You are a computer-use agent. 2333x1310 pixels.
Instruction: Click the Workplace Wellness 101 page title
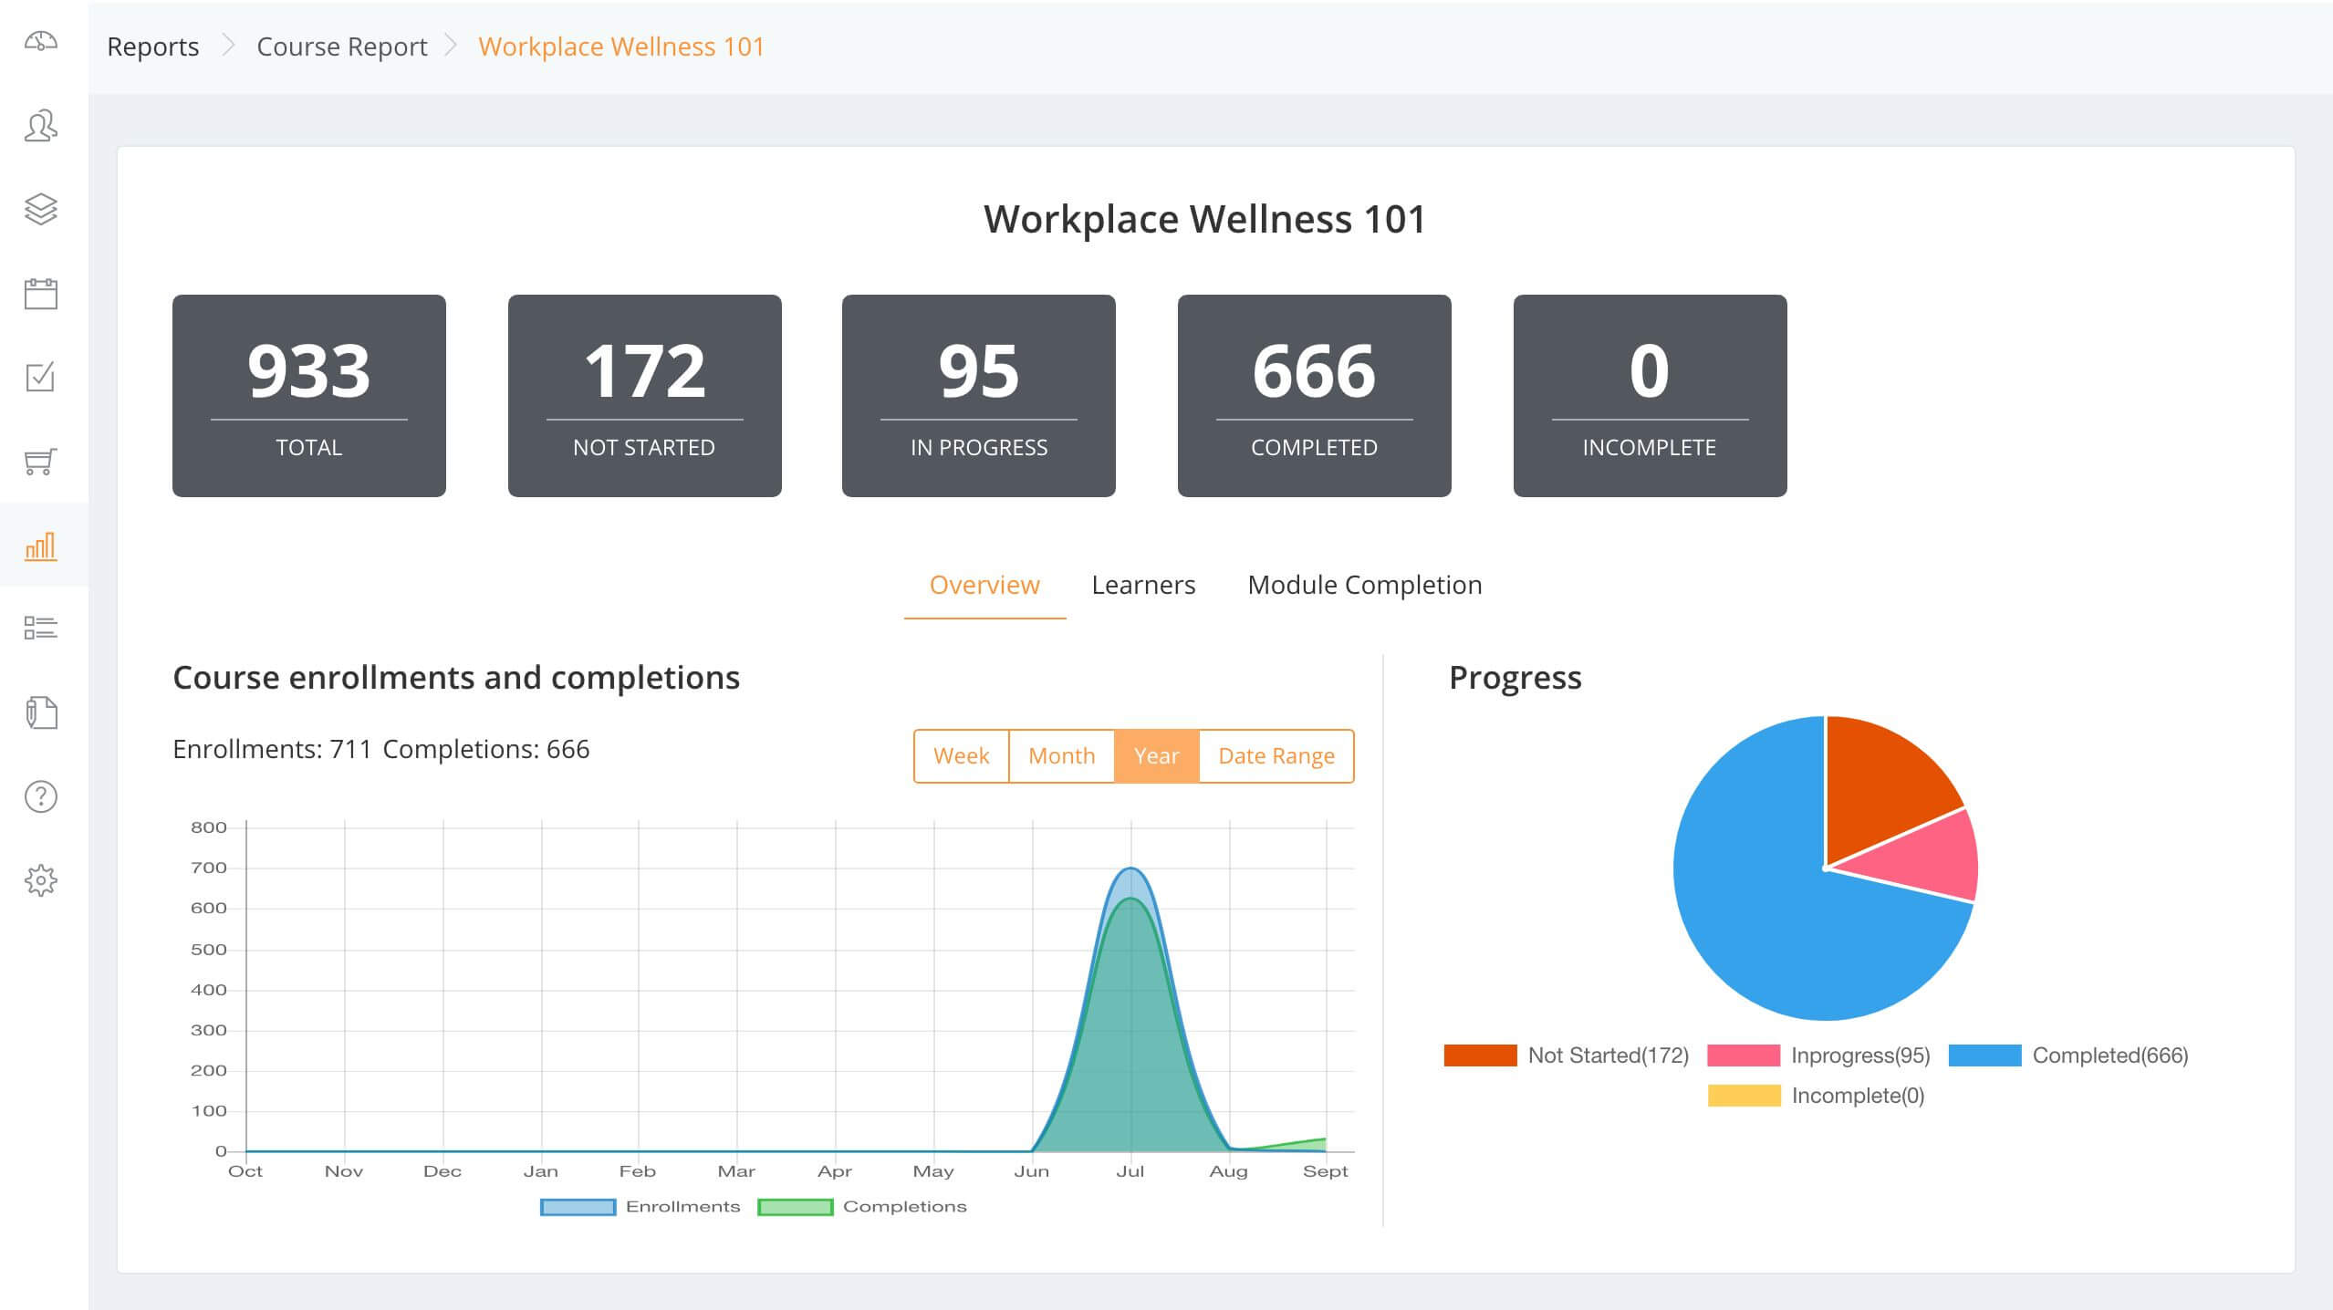tap(1204, 219)
